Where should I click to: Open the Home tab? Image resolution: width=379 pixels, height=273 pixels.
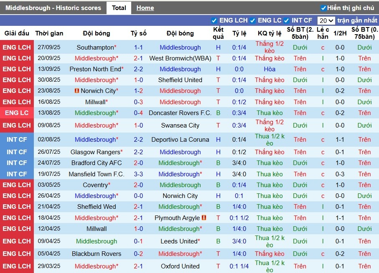[x=145, y=8]
